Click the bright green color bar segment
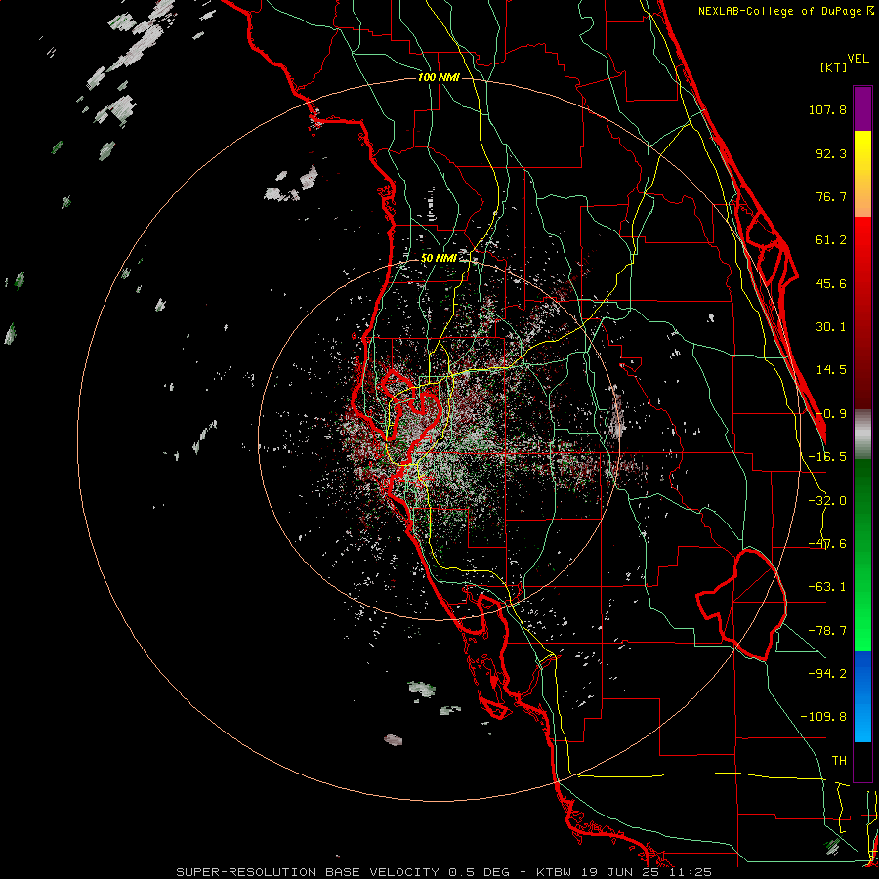Viewport: 879px width, 879px height. point(862,555)
